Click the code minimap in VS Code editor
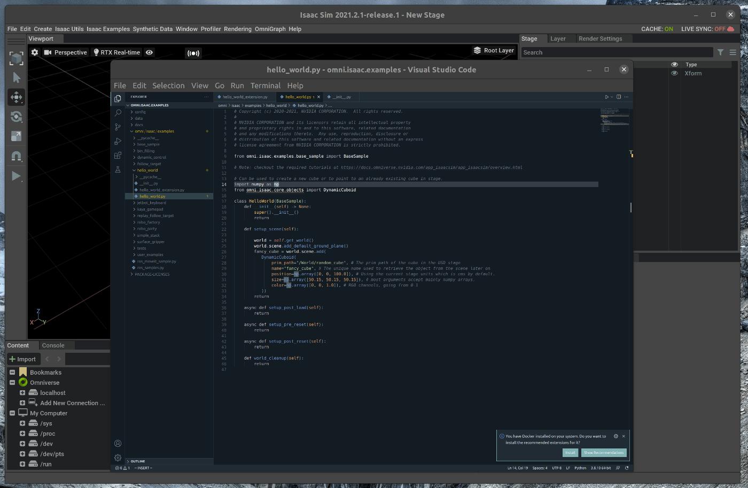This screenshot has width=748, height=488. (x=614, y=120)
